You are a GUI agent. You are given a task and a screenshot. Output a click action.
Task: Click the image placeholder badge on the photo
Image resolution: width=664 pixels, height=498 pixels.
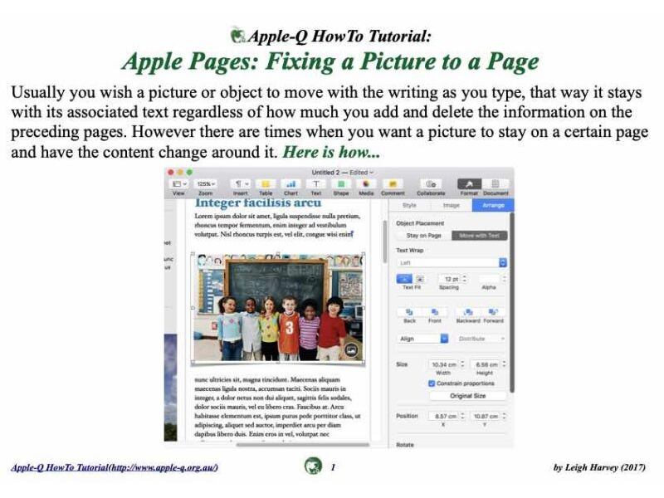click(x=351, y=349)
